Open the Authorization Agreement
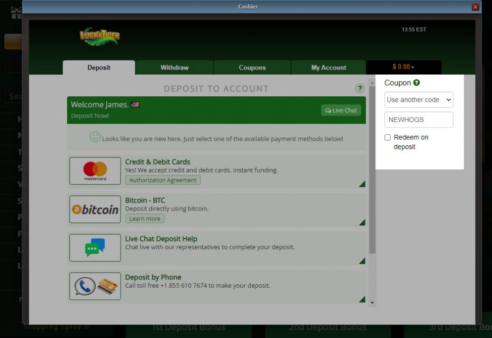492x338 pixels. click(163, 180)
